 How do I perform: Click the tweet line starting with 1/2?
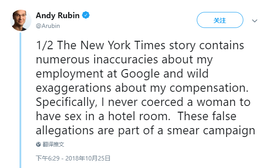[140, 45]
